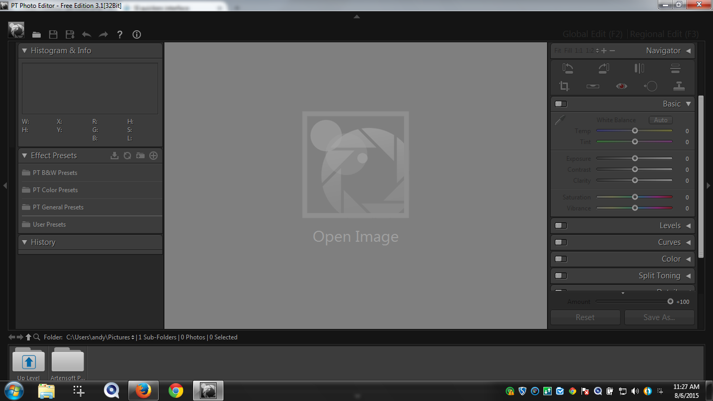Viewport: 713px width, 401px height.
Task: Toggle the Split Toning panel switch
Action: 561,276
